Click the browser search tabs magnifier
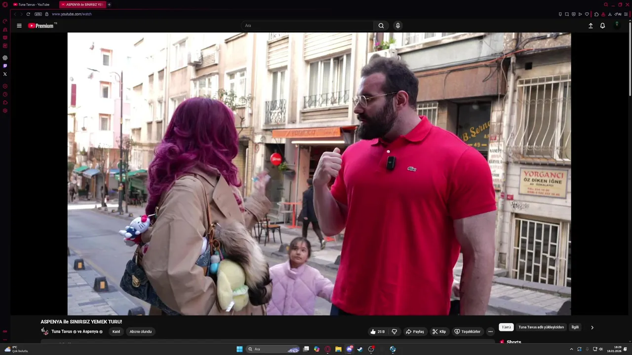Viewport: 632px width, 355px height. pyautogui.click(x=606, y=4)
